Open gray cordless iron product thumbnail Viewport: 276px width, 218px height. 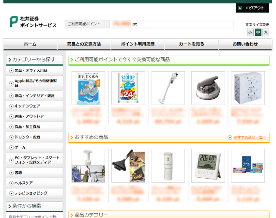208,88
